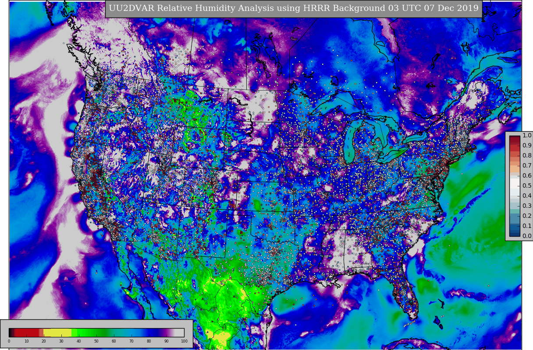The image size is (533, 350).
Task: Pick the red segment of humidity colorbar
Action: [x=26, y=332]
